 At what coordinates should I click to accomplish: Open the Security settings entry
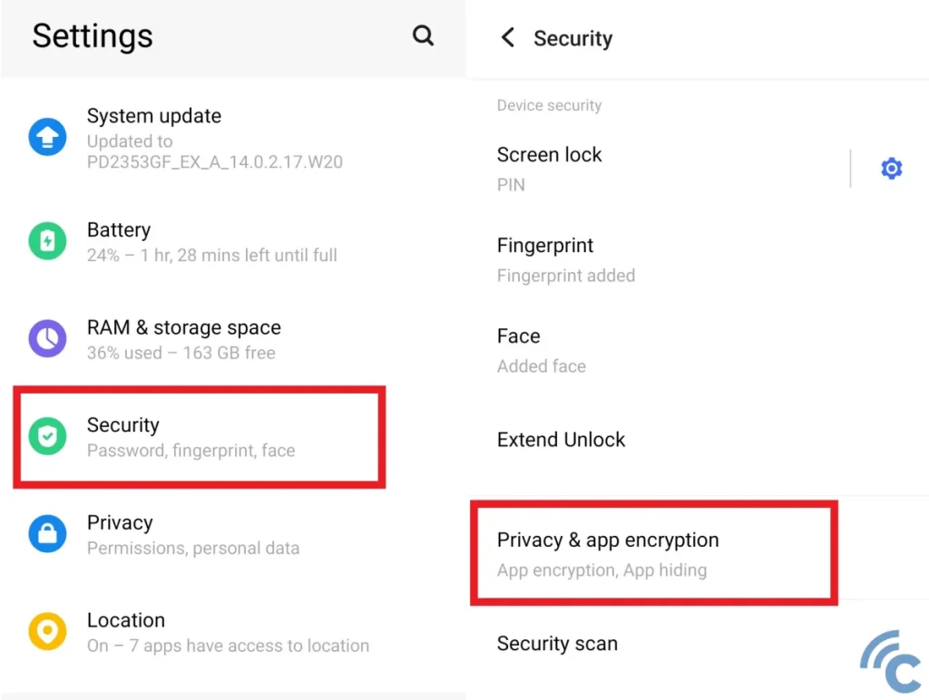click(191, 437)
